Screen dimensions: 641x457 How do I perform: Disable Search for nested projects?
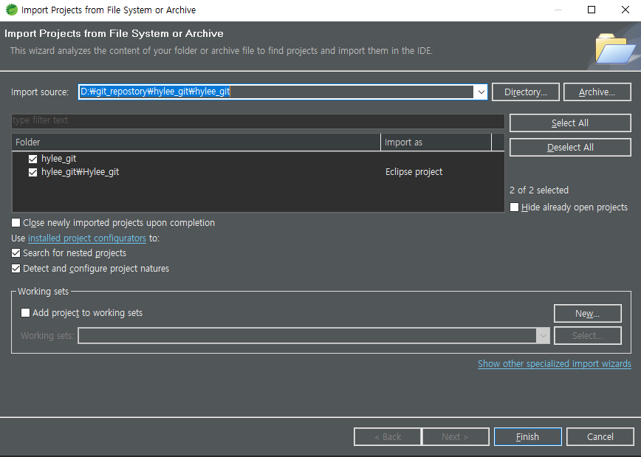coord(16,253)
